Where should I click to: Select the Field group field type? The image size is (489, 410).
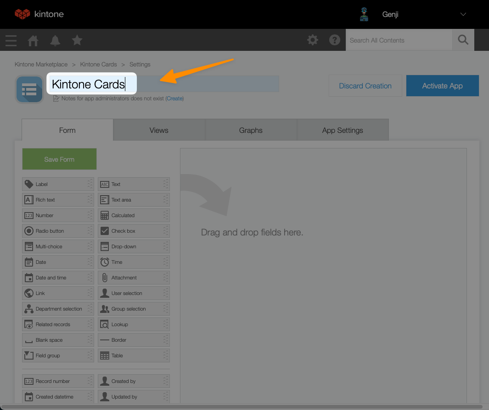pyautogui.click(x=58, y=355)
